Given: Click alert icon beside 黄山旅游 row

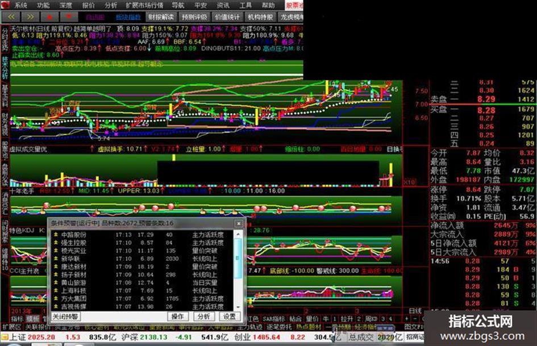Looking at the screenshot, I should 56,282.
